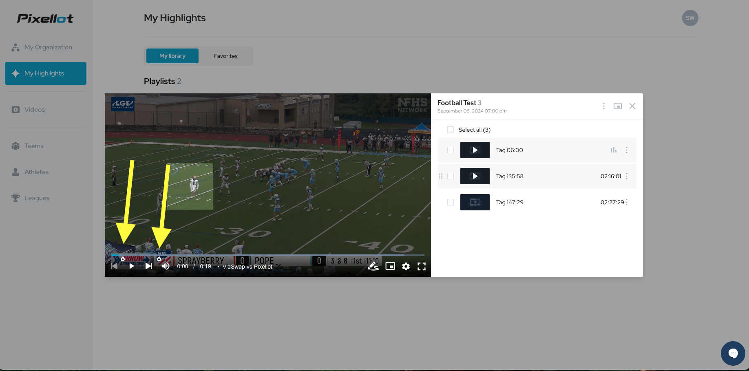Tick checkbox for Tag 06:00
The width and height of the screenshot is (749, 371).
[451, 150]
